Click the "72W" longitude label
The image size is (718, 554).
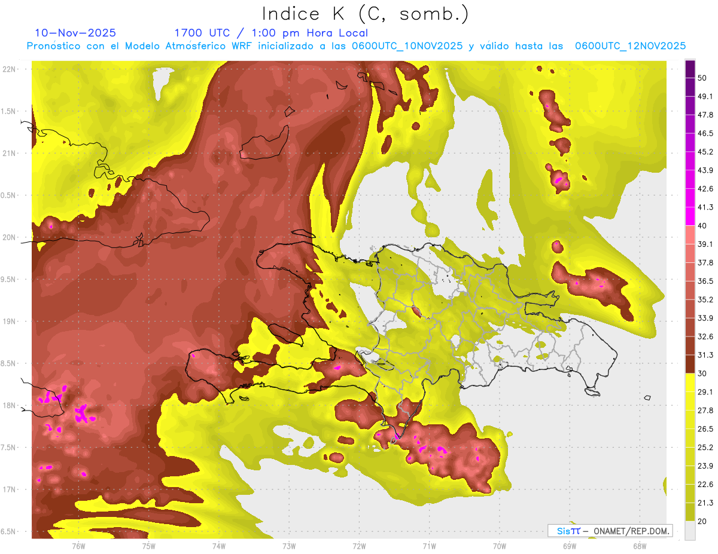tap(359, 546)
